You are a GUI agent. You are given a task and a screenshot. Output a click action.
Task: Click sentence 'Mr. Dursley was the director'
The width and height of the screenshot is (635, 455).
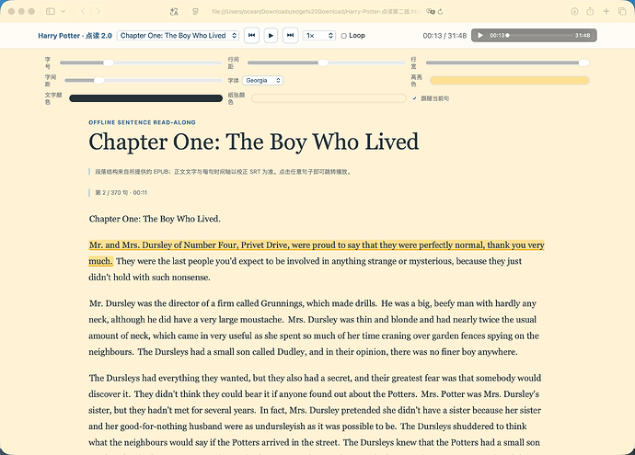[x=233, y=303]
